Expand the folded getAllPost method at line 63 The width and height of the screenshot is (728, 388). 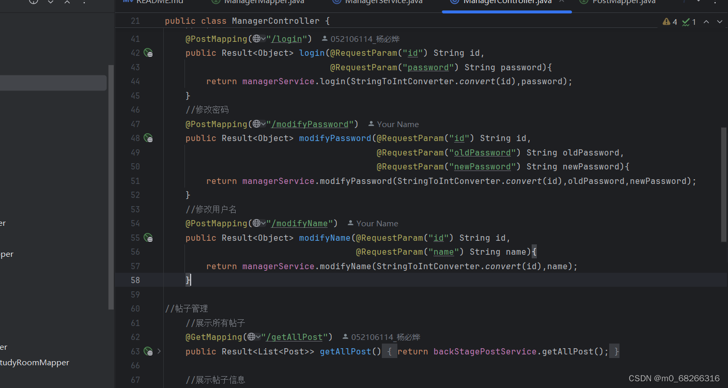point(159,351)
